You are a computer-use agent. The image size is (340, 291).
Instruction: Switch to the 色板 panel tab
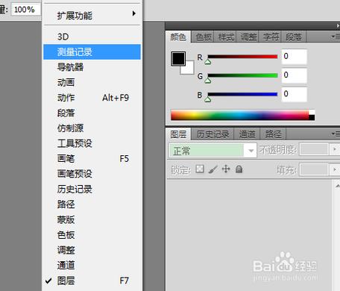tap(204, 37)
